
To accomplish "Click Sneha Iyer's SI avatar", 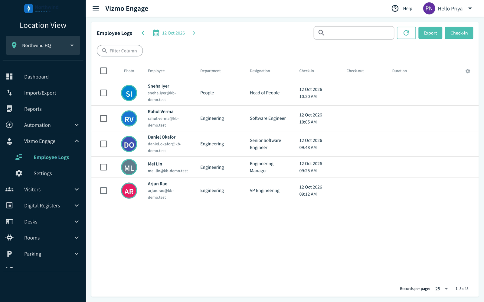I will [129, 93].
